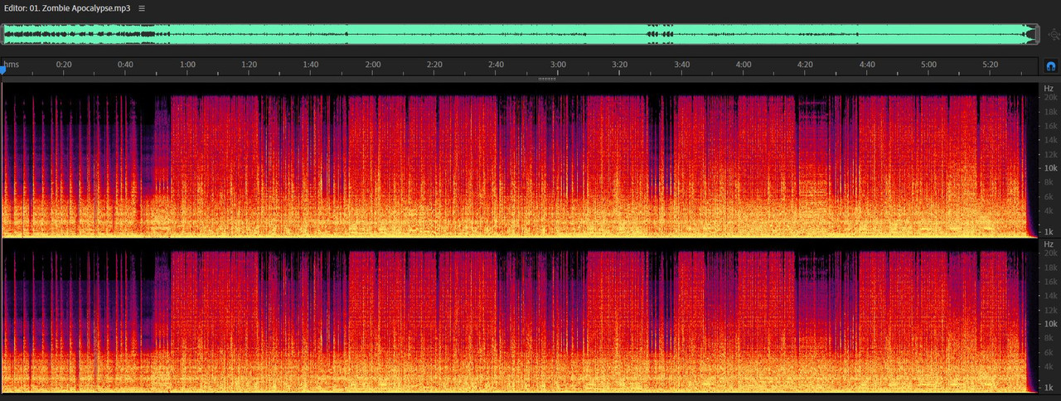Click the Editor: 01. Zombie Apapocalypse.mp3 tab title
This screenshot has width=1061, height=401.
coord(65,7)
